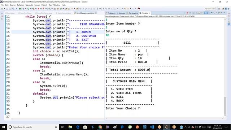Click inside the Quick Access field
Viewport: 231px width, 130px height.
[210, 9]
